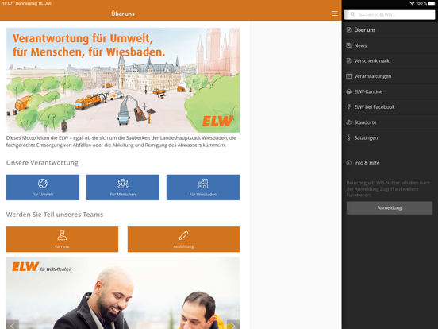Open Standorte in side menu
This screenshot has width=438, height=329.
pos(390,122)
